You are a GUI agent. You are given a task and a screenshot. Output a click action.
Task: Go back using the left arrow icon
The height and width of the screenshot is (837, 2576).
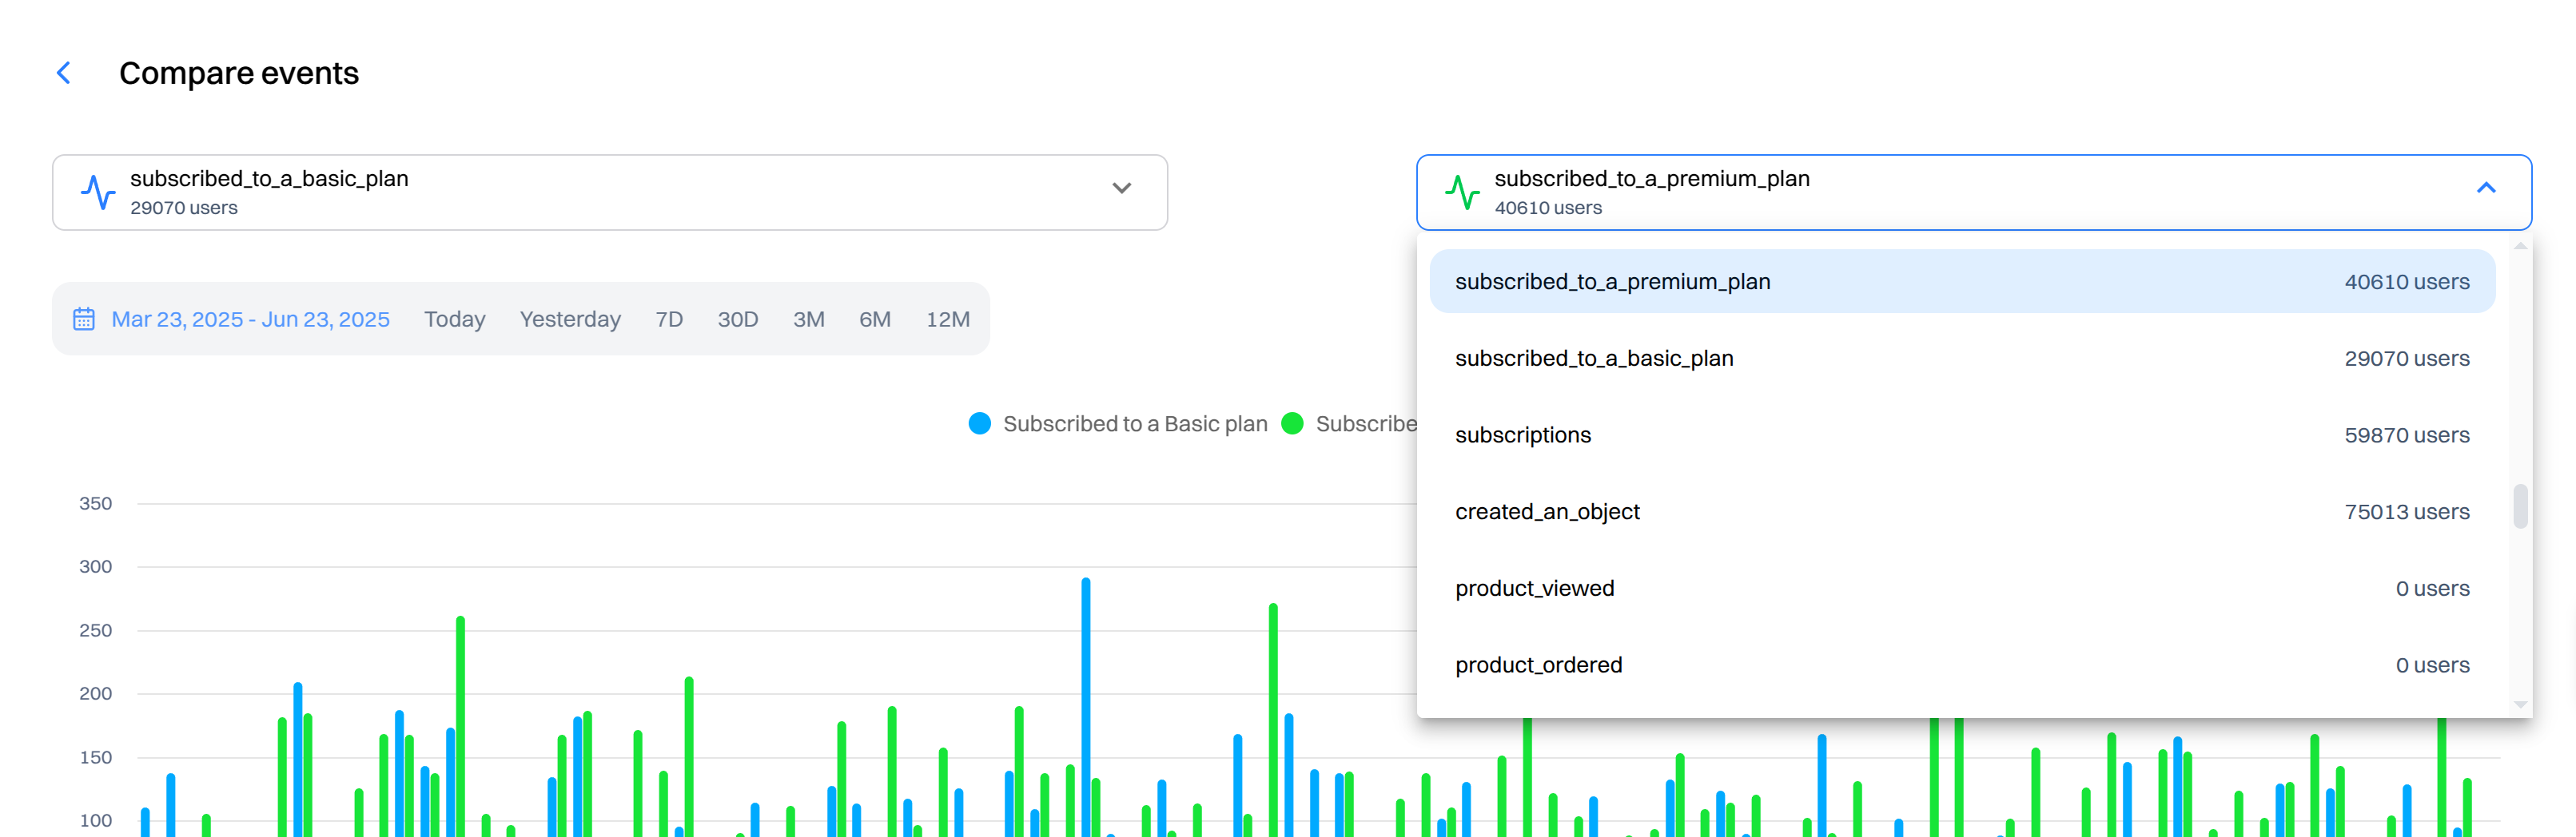[x=64, y=73]
